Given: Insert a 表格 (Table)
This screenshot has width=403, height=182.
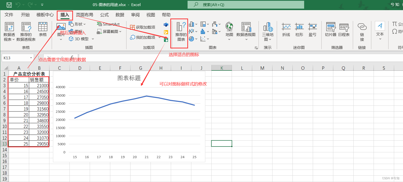Looking at the screenshot, I should point(43,29).
